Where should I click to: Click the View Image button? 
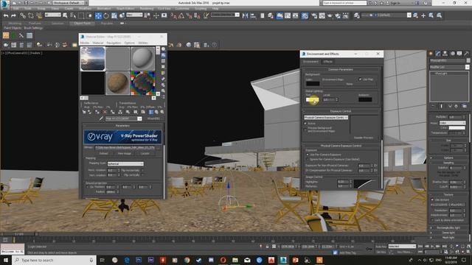125,153
